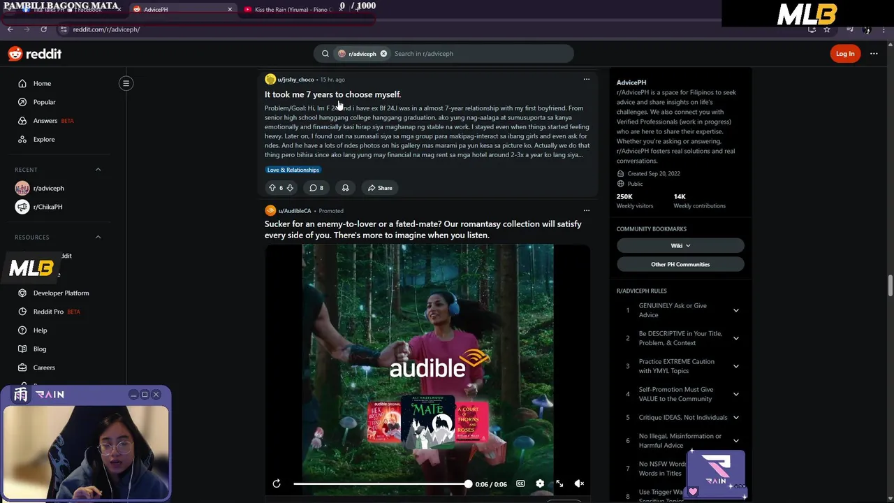Open Popular in the sidebar
The height and width of the screenshot is (503, 894).
click(x=44, y=102)
